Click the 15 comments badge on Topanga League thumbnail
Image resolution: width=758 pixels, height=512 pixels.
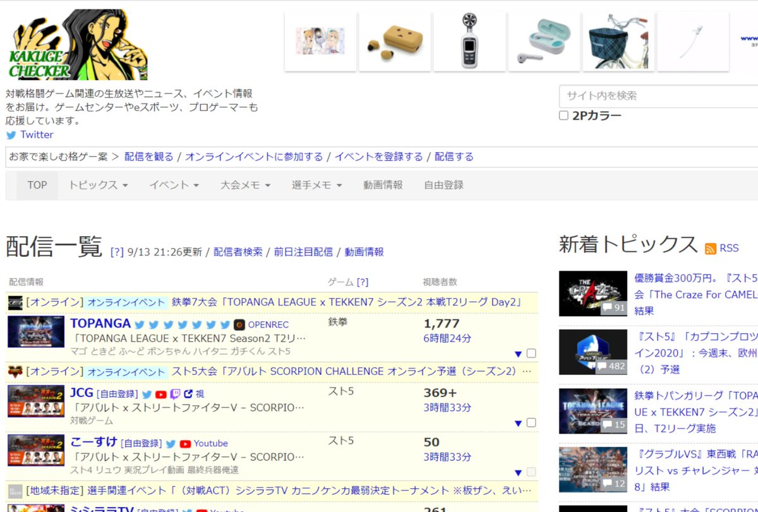[x=613, y=425]
